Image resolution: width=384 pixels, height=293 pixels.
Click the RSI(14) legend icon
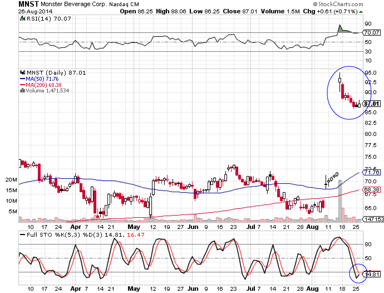[x=22, y=19]
